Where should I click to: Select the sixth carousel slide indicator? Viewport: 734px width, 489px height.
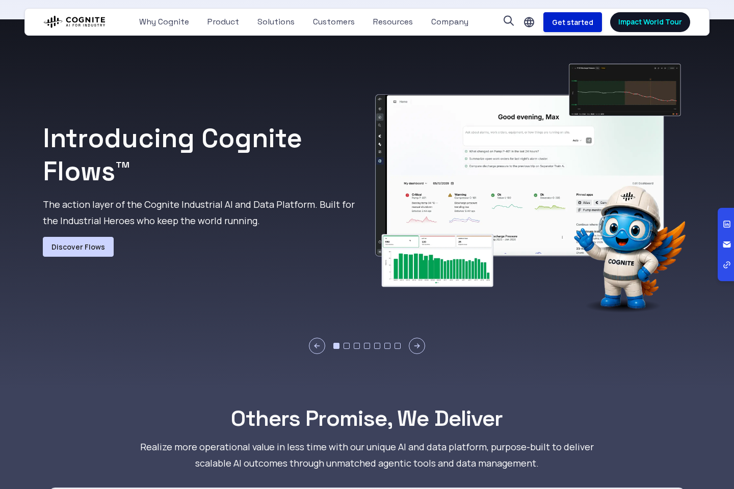tap(387, 346)
